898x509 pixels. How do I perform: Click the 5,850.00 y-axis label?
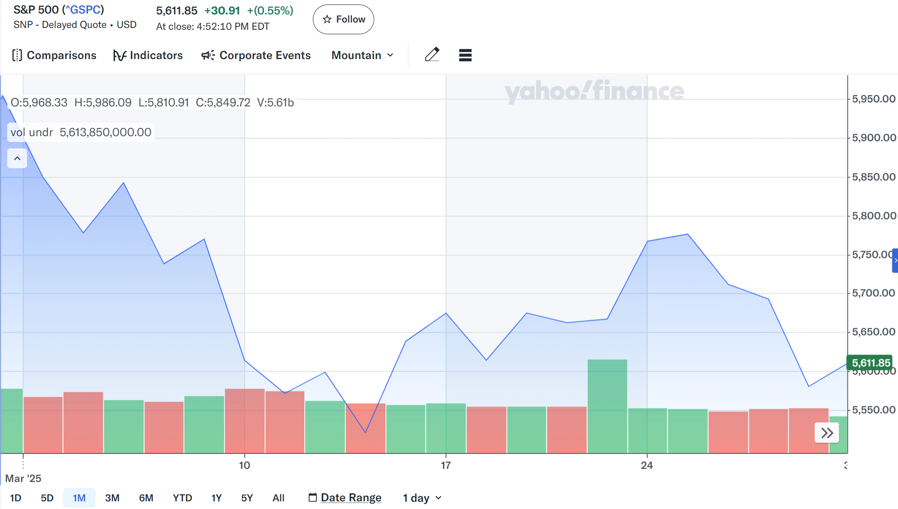click(874, 177)
